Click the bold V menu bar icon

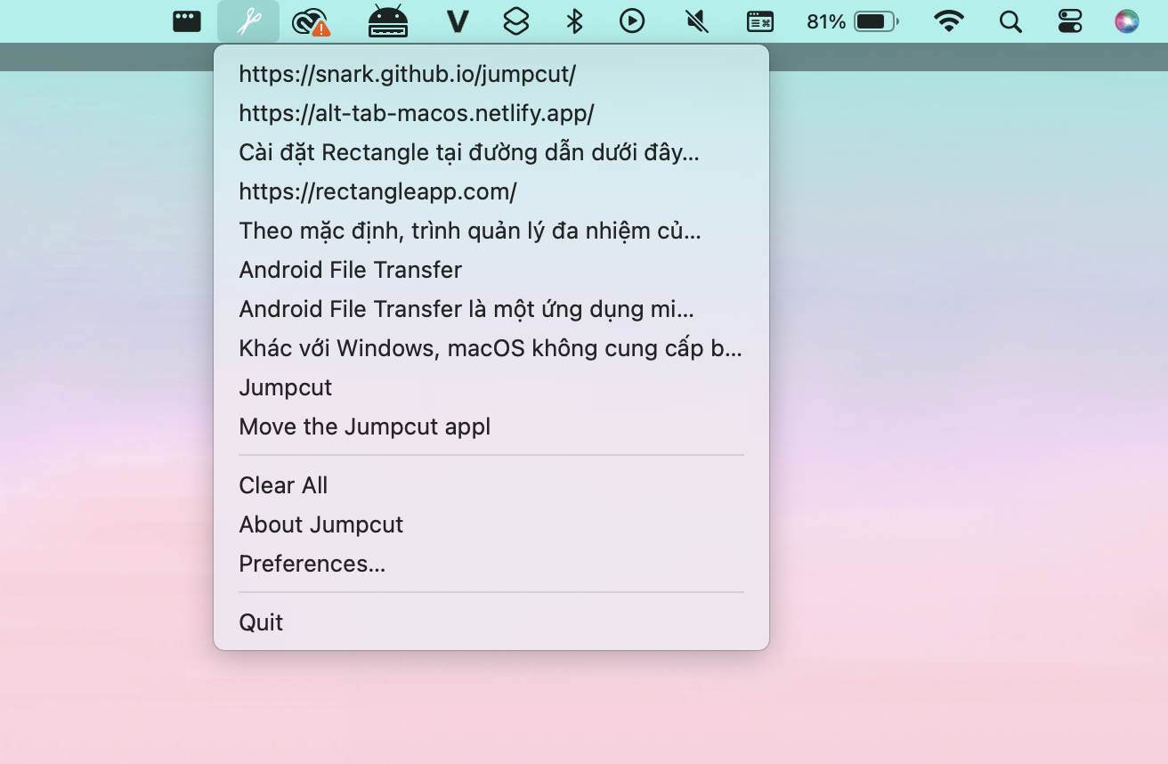458,21
